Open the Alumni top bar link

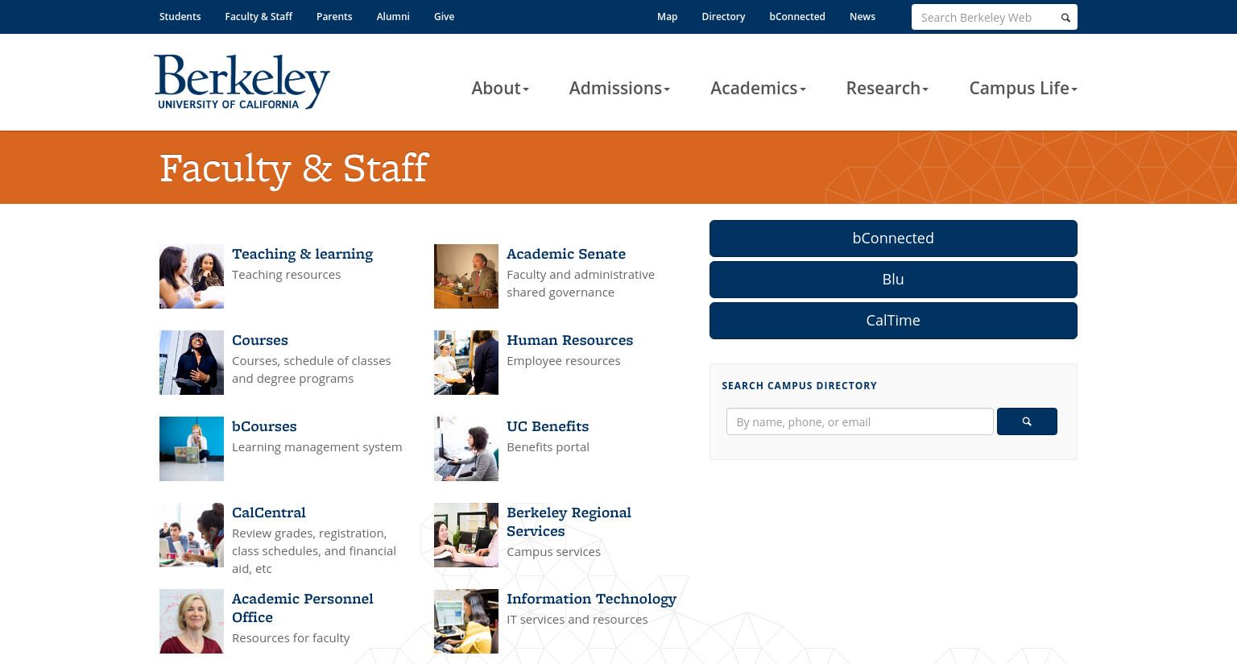(393, 16)
